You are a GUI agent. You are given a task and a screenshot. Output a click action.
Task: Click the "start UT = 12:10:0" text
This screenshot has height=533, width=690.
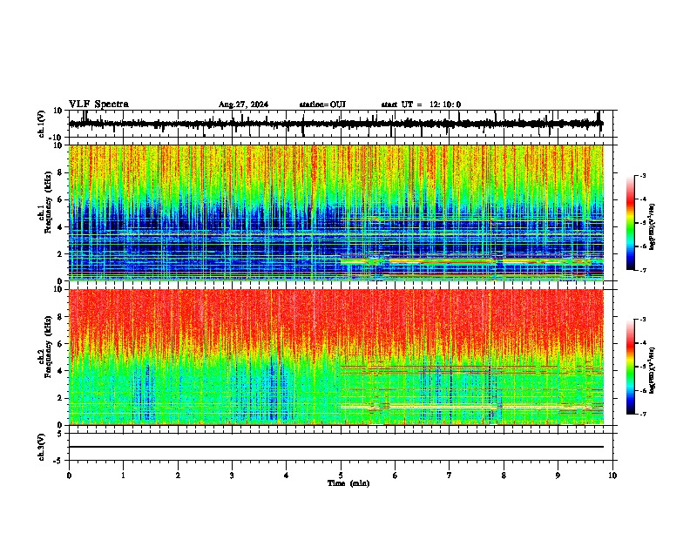pos(421,105)
